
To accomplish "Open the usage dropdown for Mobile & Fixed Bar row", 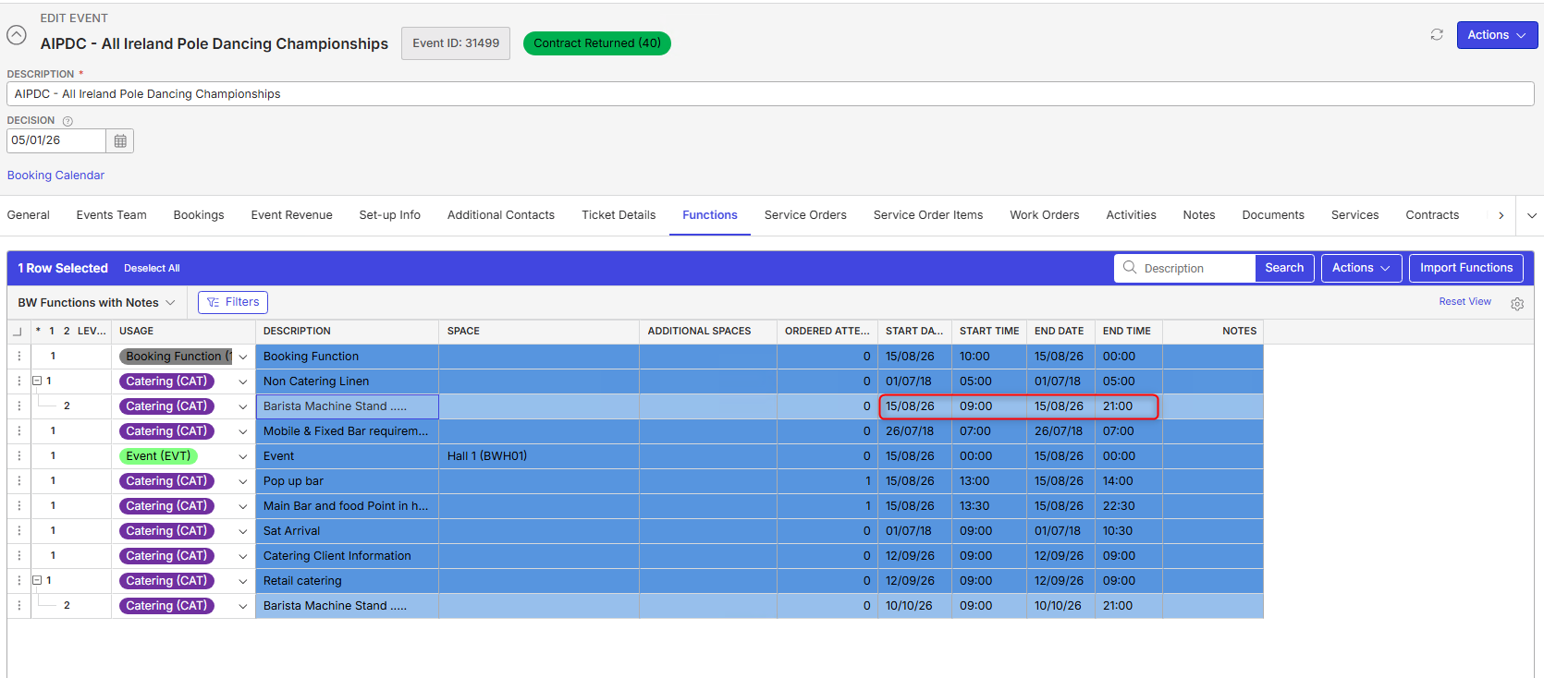I will coord(243,432).
